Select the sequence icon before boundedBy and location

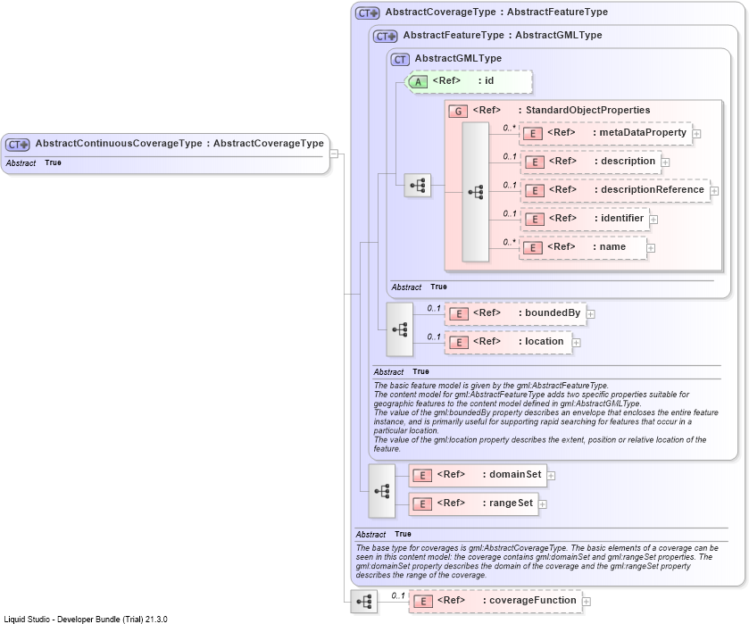(399, 329)
